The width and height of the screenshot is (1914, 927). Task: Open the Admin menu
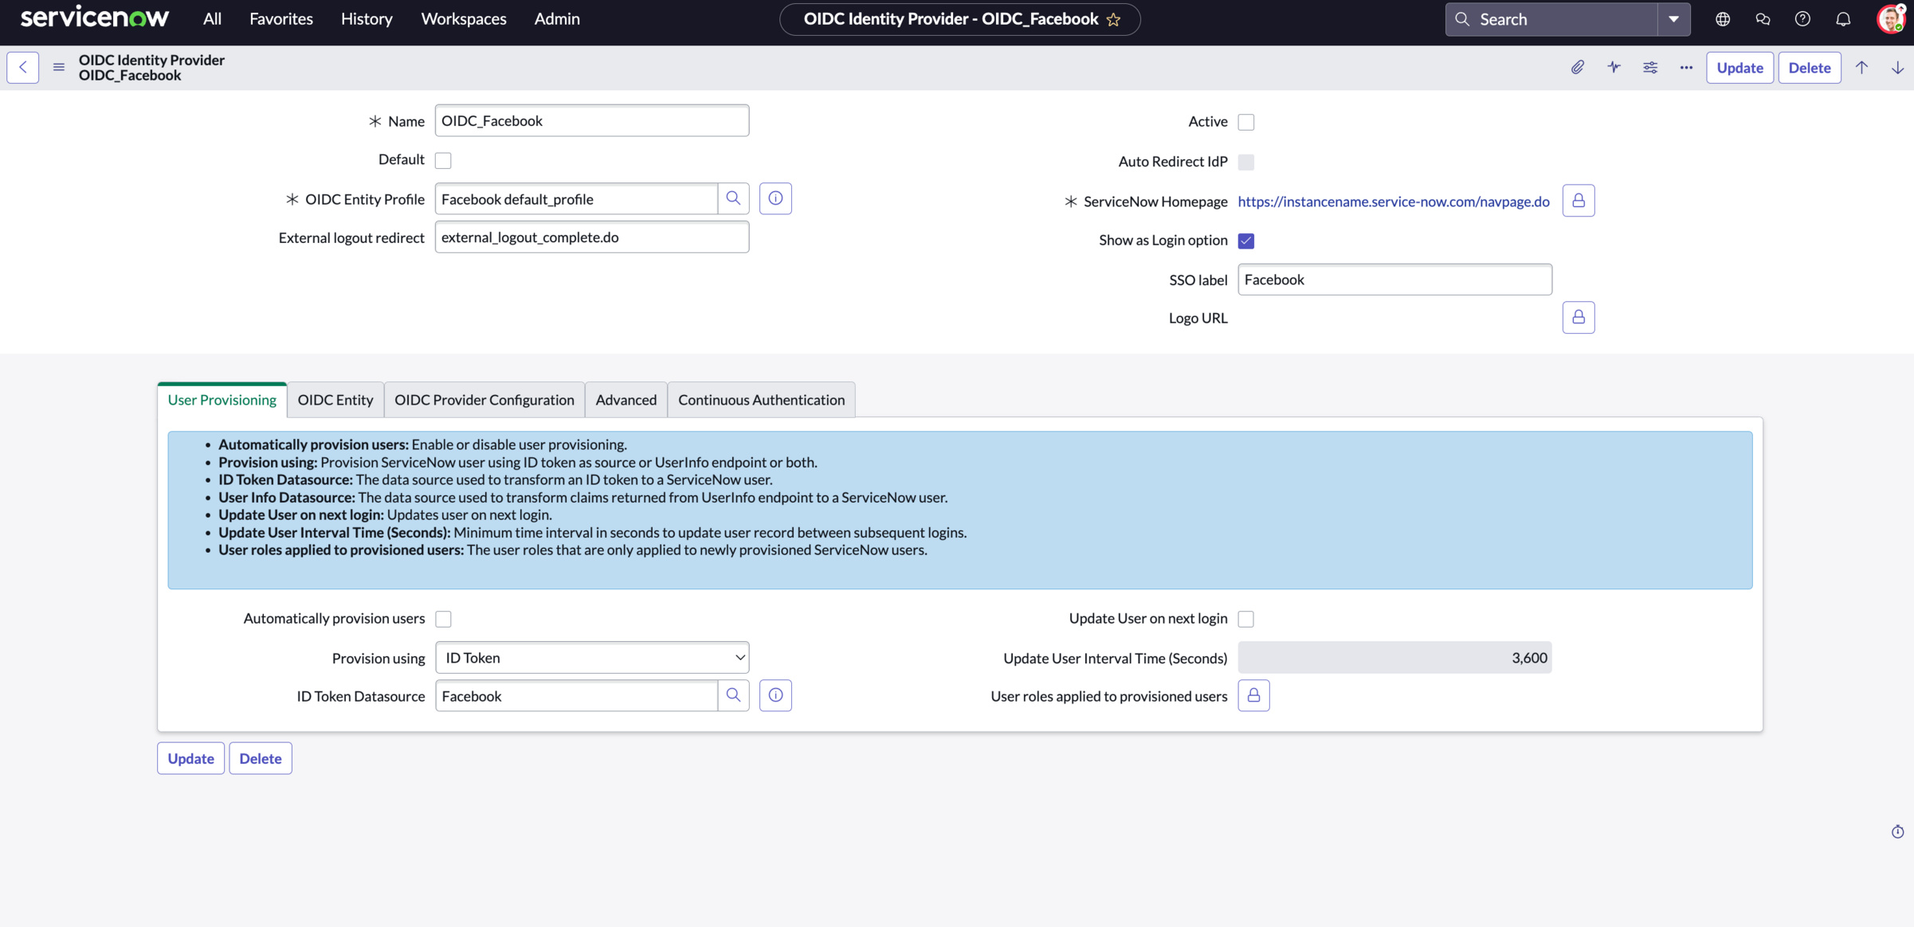[557, 19]
